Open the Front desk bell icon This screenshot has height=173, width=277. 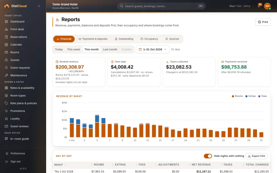click(7, 29)
